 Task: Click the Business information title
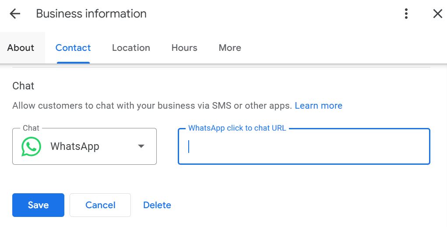[91, 14]
